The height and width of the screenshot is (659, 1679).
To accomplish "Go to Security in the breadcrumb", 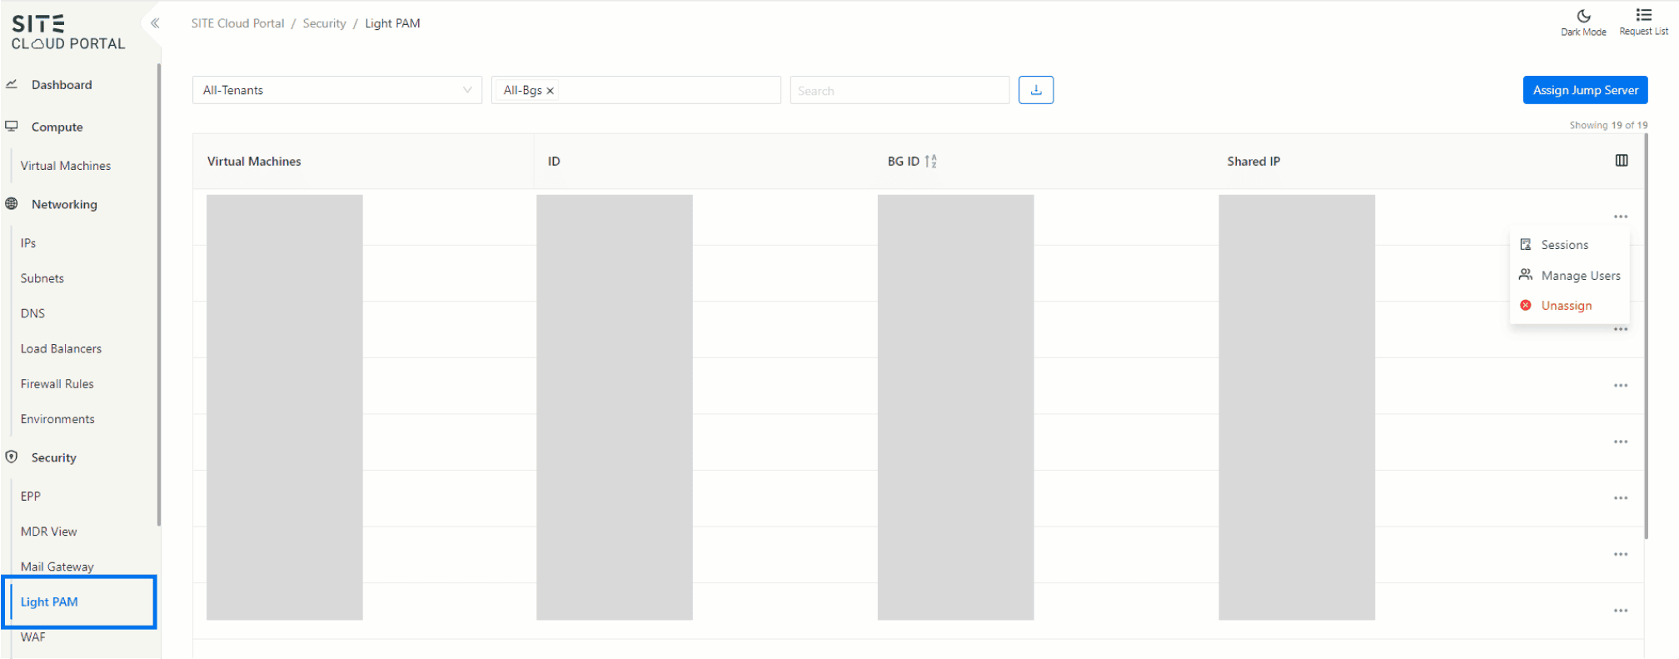I will [x=324, y=23].
